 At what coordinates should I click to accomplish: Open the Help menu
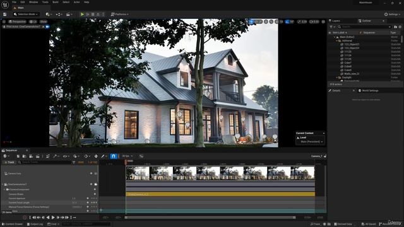[86, 2]
